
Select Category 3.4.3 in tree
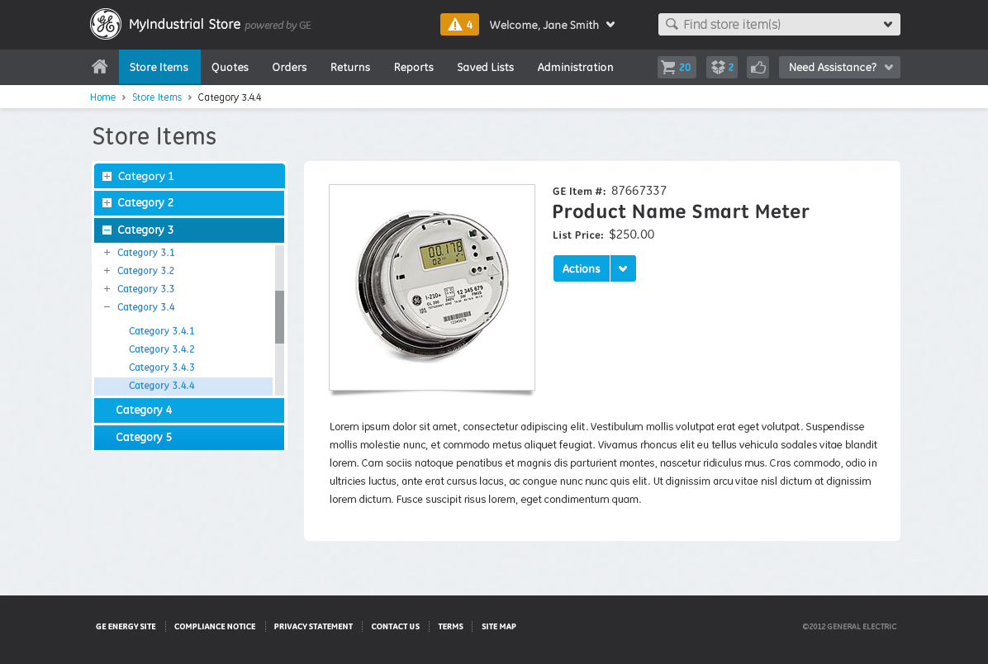click(x=161, y=368)
